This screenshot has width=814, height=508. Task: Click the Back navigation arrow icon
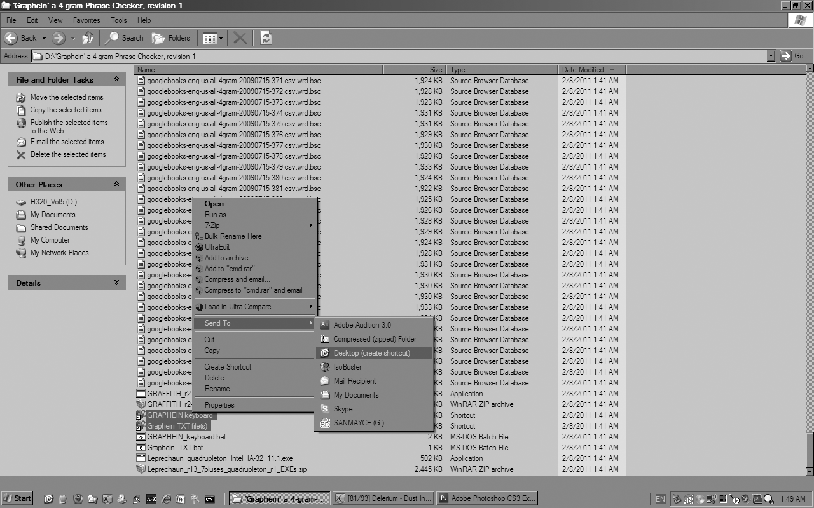[11, 38]
